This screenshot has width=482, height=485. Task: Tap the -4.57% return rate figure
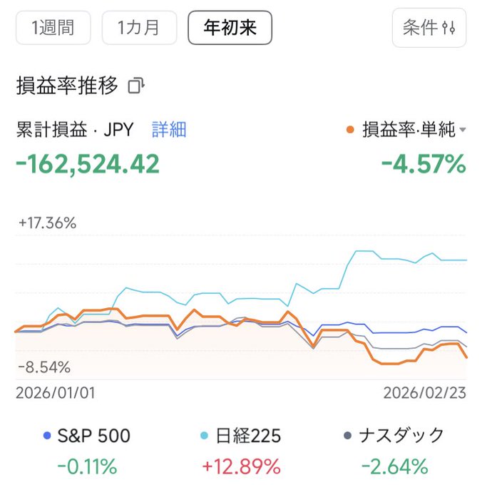pyautogui.click(x=424, y=165)
